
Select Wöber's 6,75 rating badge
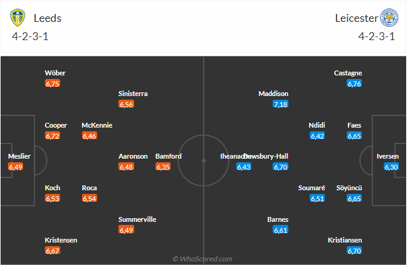coord(52,83)
